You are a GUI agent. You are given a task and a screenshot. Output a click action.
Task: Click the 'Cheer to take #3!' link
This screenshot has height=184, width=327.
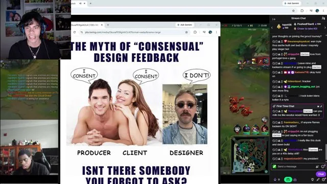307,29
